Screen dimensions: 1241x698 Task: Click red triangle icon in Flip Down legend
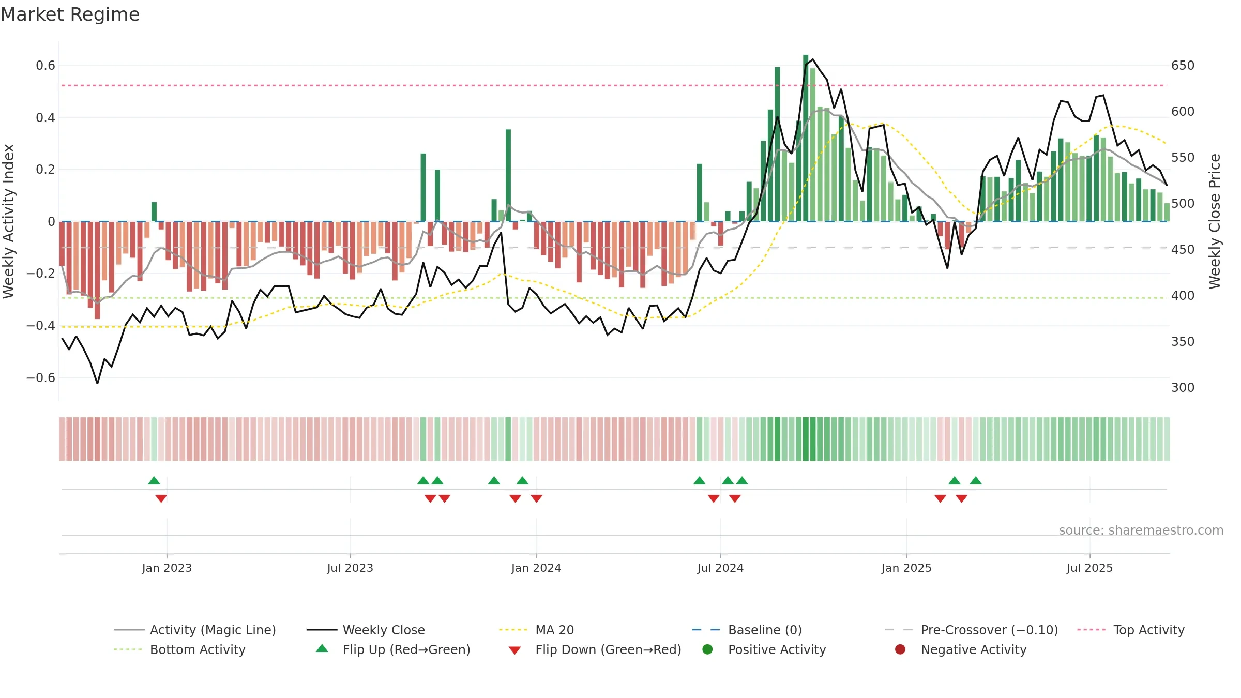coord(514,650)
